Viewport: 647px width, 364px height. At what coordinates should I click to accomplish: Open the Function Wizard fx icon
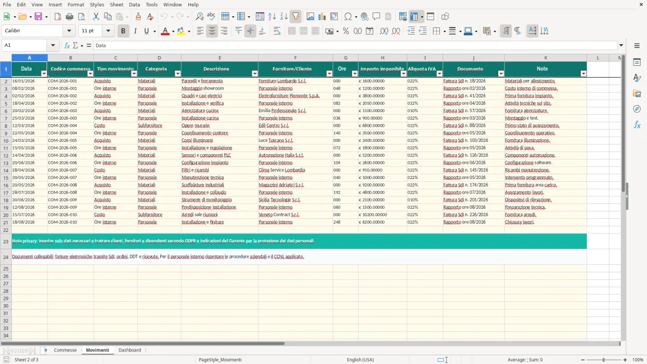point(67,46)
